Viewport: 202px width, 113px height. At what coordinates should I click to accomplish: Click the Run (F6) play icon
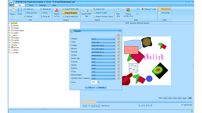tap(118, 10)
